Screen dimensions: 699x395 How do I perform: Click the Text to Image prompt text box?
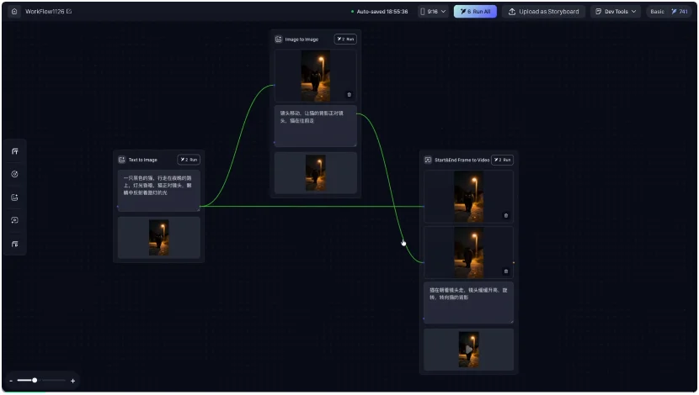click(158, 189)
